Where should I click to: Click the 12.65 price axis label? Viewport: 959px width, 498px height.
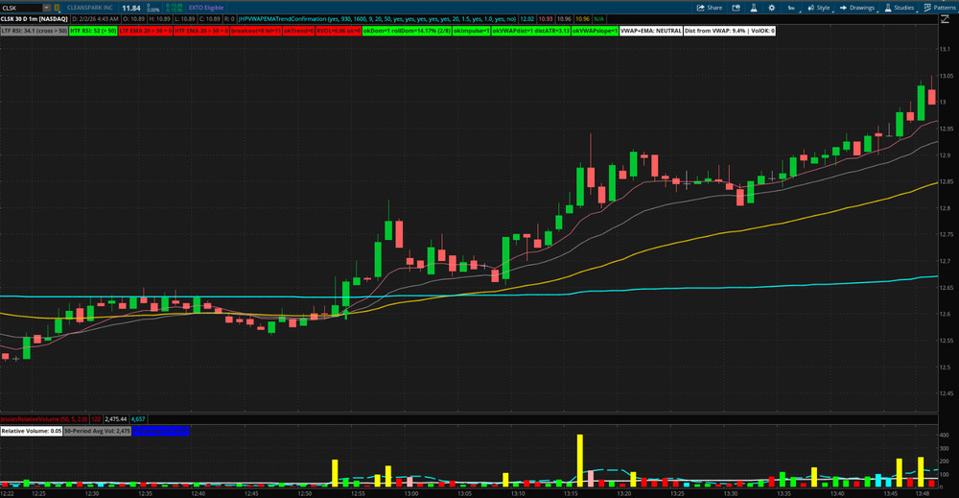tap(947, 288)
